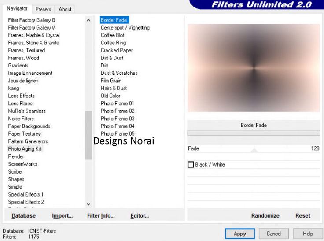Viewport: 324px width, 241px height.
Task: Select Special Effects 1 category
Action: 26,194
